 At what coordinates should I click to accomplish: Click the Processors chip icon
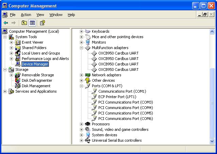tap(88, 124)
